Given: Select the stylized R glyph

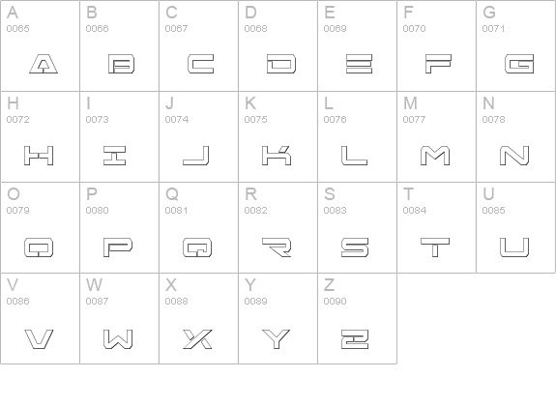Looking at the screenshot, I should click(277, 247).
